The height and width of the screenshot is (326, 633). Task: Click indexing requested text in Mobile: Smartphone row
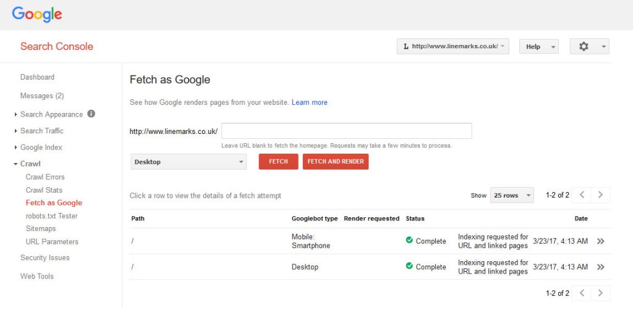[x=493, y=241]
